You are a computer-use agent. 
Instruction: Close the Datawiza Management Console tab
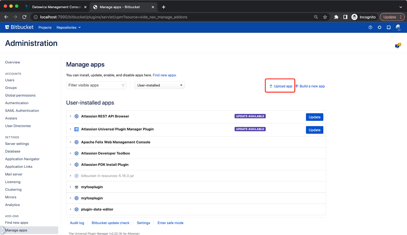(85, 7)
